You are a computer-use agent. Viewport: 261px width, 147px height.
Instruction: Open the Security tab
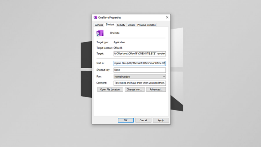coord(121,25)
